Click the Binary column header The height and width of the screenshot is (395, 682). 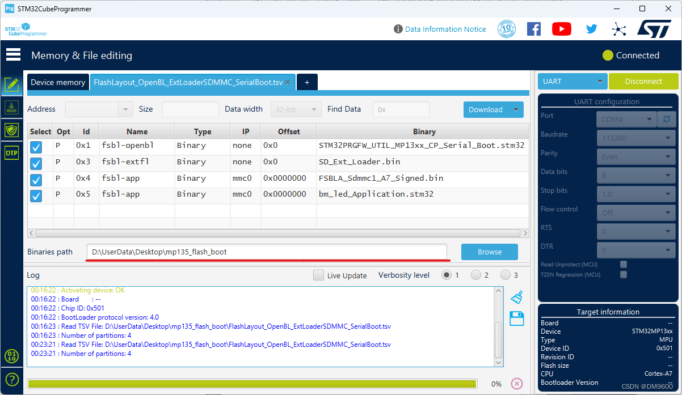point(424,131)
